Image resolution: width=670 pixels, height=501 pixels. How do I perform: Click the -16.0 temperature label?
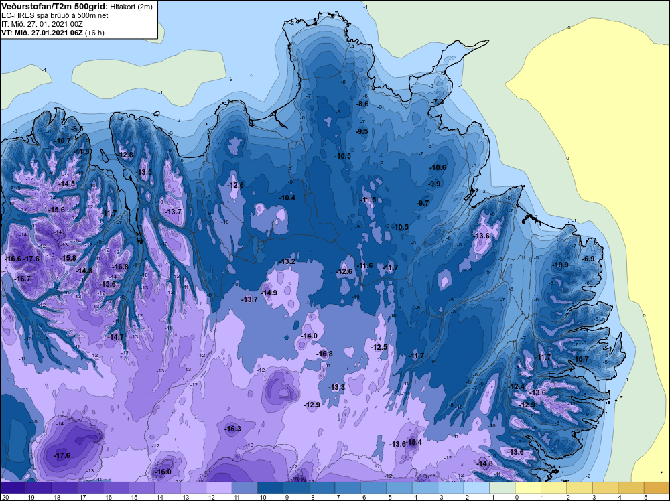point(163,472)
